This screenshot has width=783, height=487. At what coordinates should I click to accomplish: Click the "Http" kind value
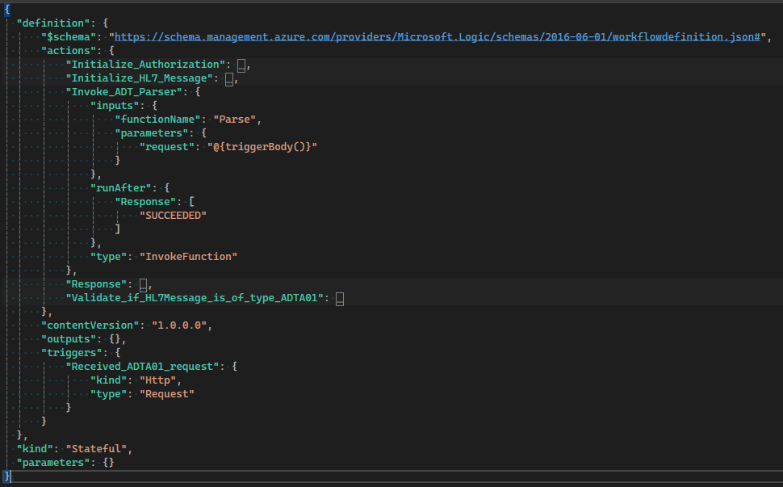pyautogui.click(x=157, y=380)
